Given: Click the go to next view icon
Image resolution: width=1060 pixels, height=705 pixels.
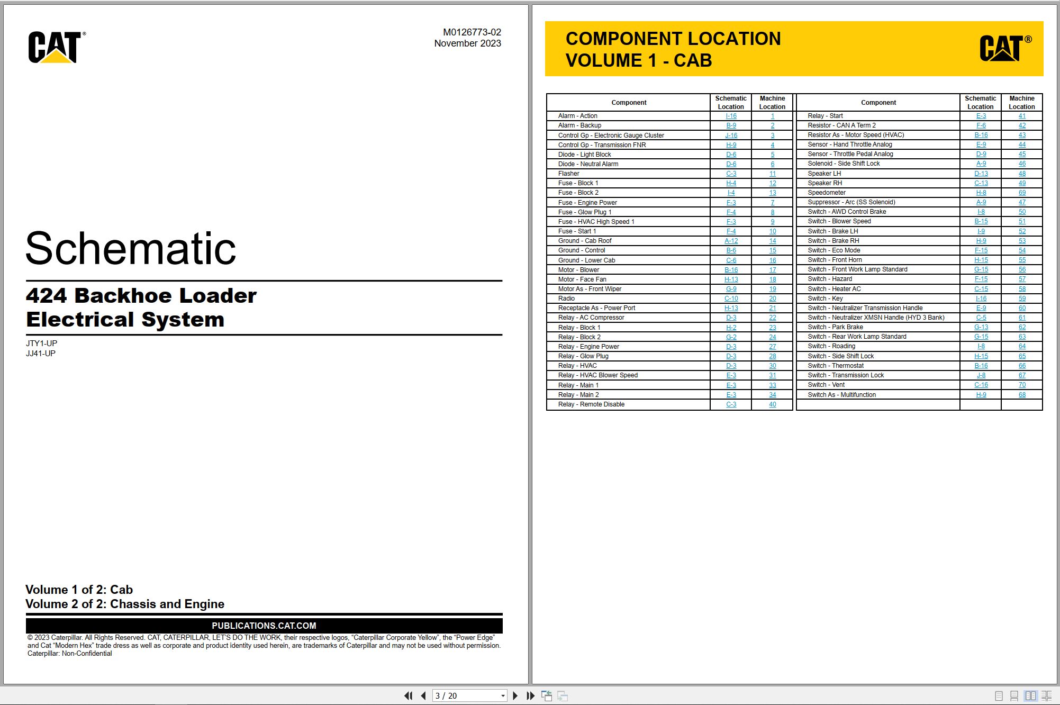Looking at the screenshot, I should [563, 695].
